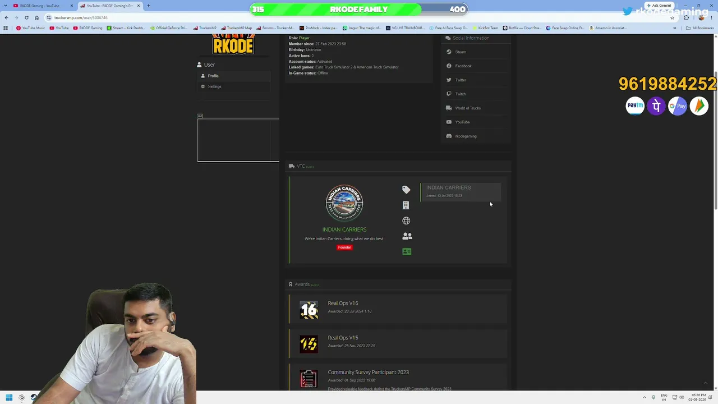Show hidden system tray icons
718x404 pixels.
pyautogui.click(x=644, y=398)
